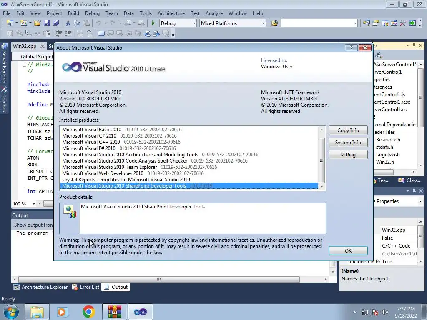
Task: Open the File menu
Action: (x=7, y=13)
